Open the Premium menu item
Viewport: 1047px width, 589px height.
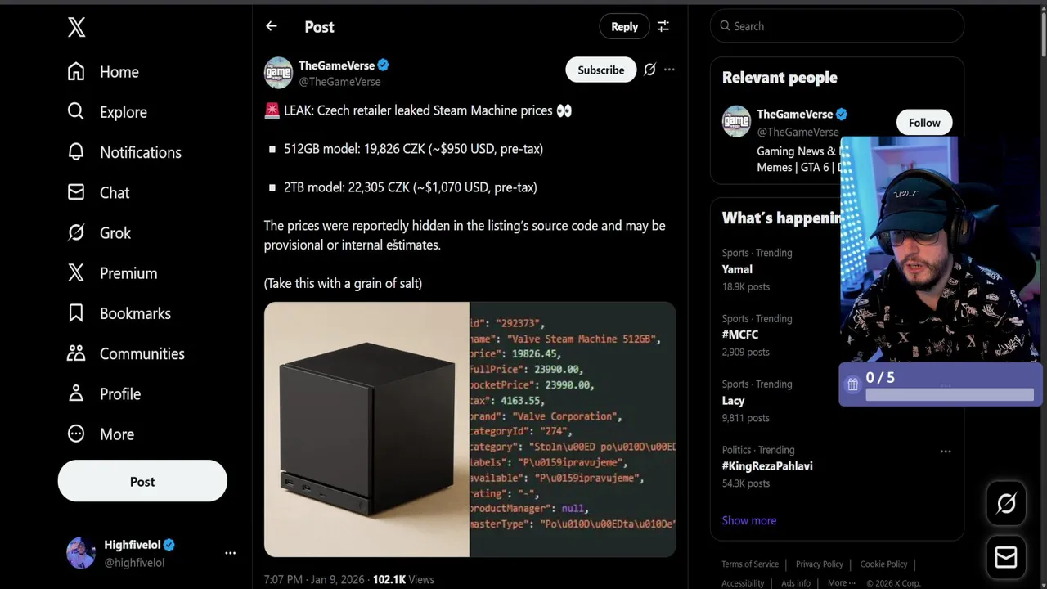(x=128, y=273)
